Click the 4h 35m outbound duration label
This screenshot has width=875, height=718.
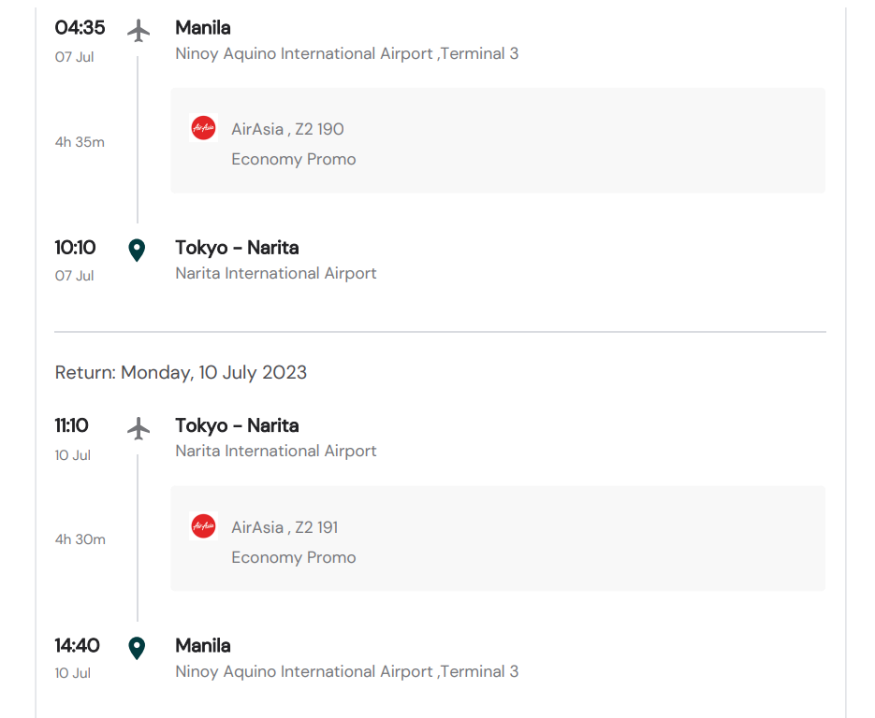point(80,142)
